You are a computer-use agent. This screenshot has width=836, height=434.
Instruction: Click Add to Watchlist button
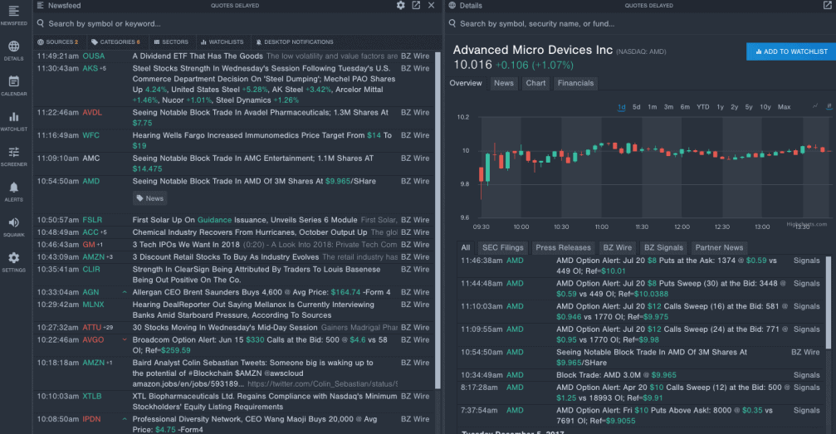[791, 51]
